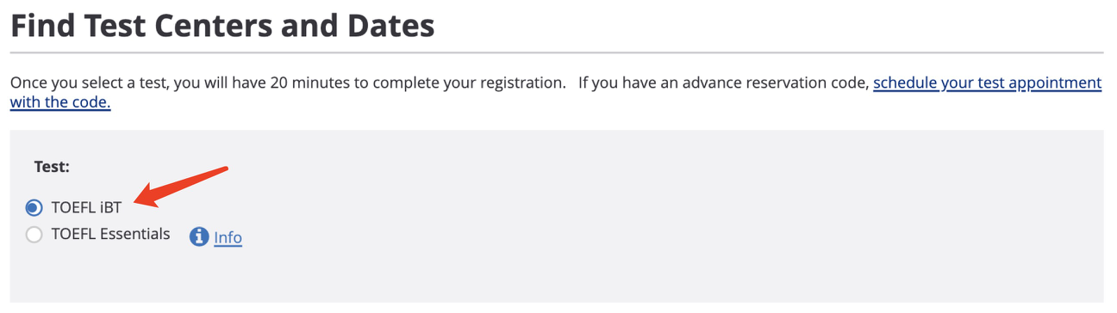Click the word "Find" in the heading

[x=43, y=26]
